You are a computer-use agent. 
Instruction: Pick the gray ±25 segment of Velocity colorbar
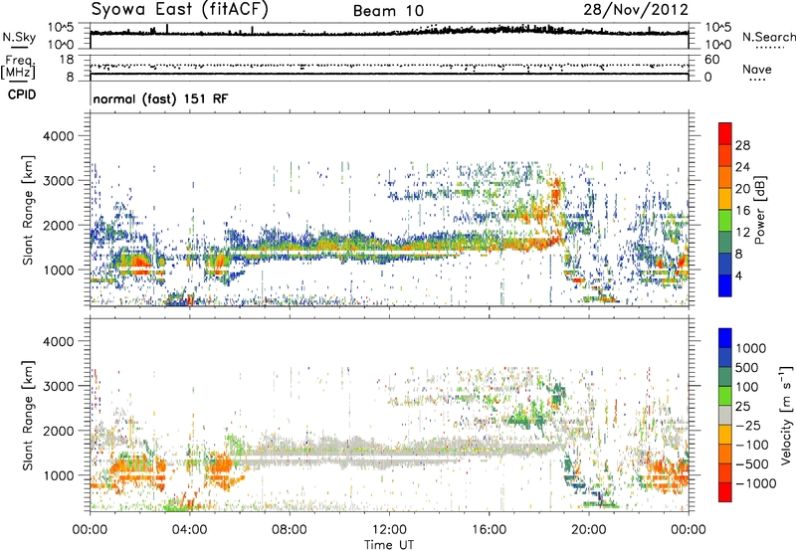coord(725,416)
